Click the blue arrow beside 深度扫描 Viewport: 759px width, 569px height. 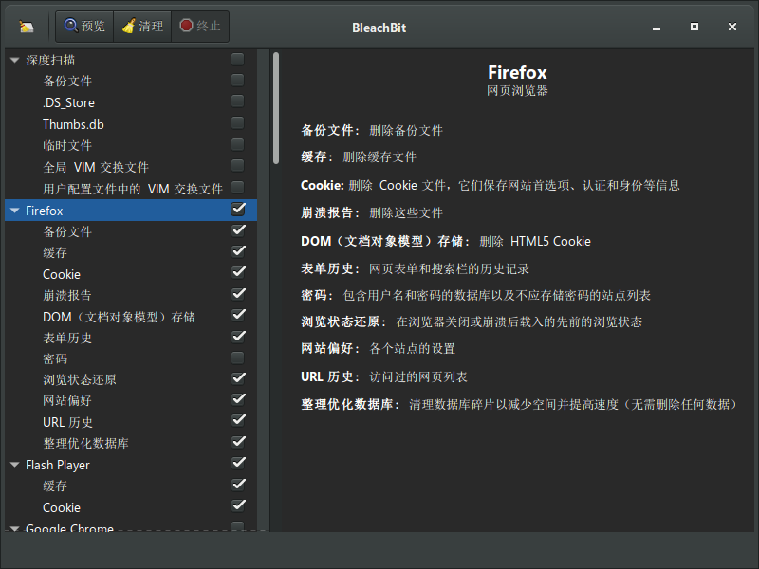point(14,59)
